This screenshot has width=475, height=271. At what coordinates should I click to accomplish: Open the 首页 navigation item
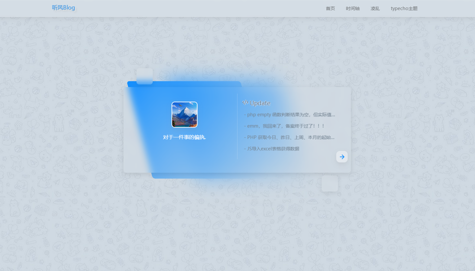click(330, 8)
